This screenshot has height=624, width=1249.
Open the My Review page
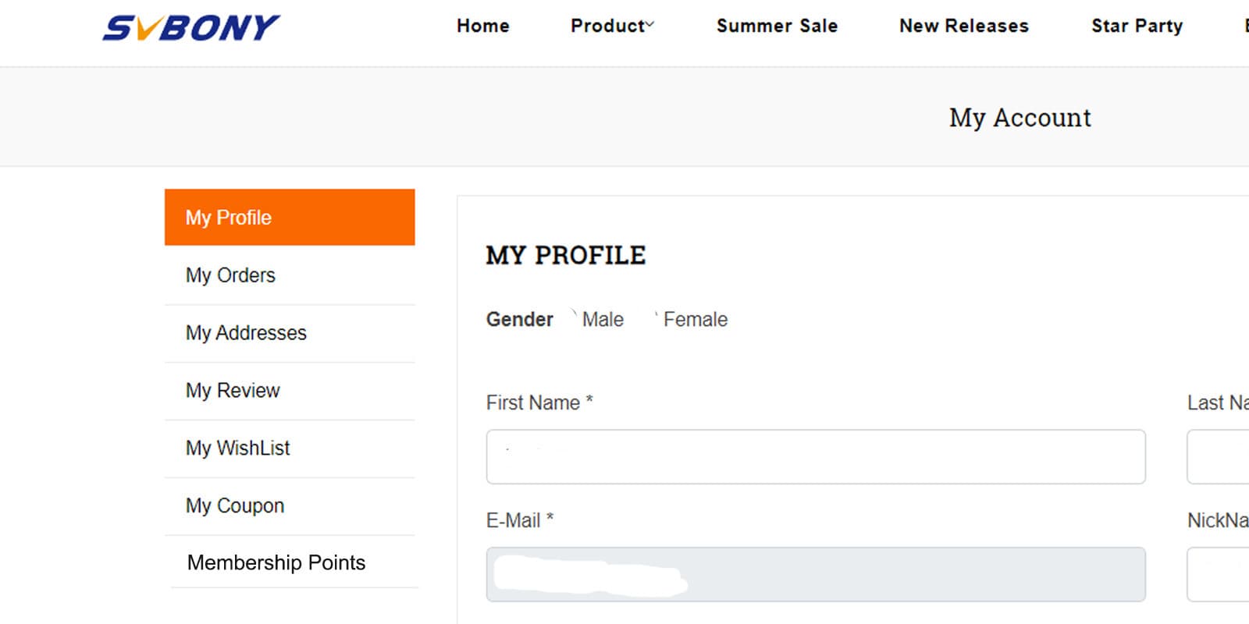(233, 391)
